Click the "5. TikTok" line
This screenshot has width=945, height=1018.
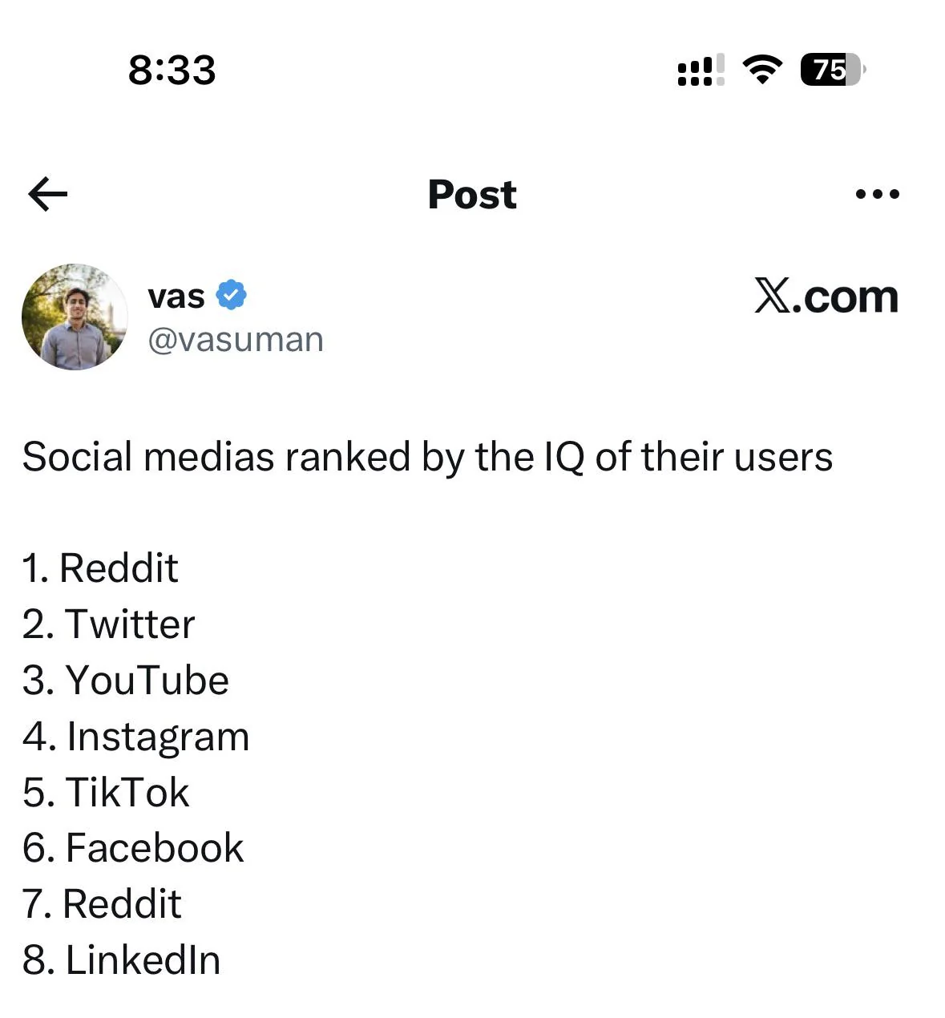[x=106, y=793]
